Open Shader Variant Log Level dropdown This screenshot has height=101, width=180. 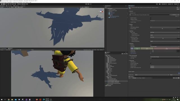(165, 68)
